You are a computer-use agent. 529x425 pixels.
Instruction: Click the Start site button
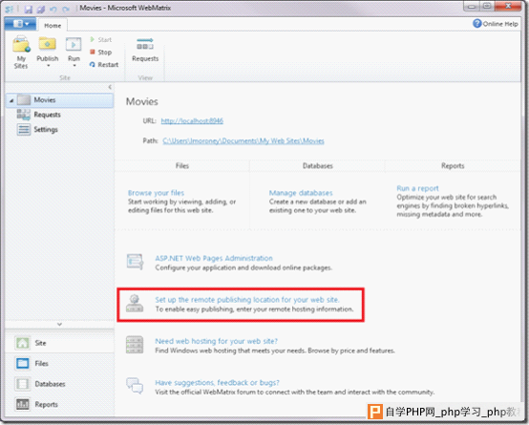[100, 39]
